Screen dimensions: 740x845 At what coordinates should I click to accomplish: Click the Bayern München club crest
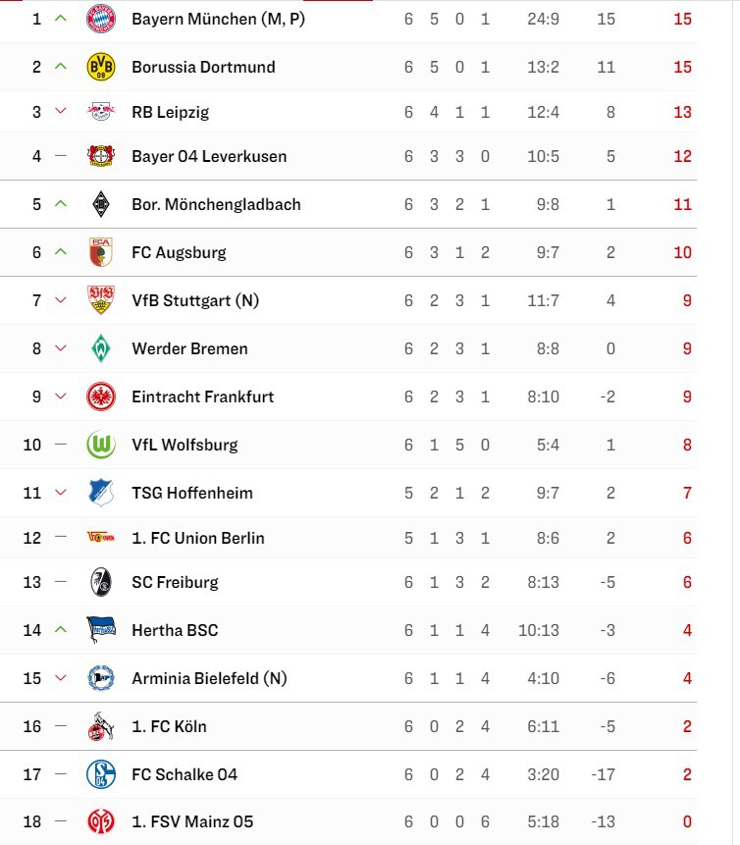[x=101, y=19]
